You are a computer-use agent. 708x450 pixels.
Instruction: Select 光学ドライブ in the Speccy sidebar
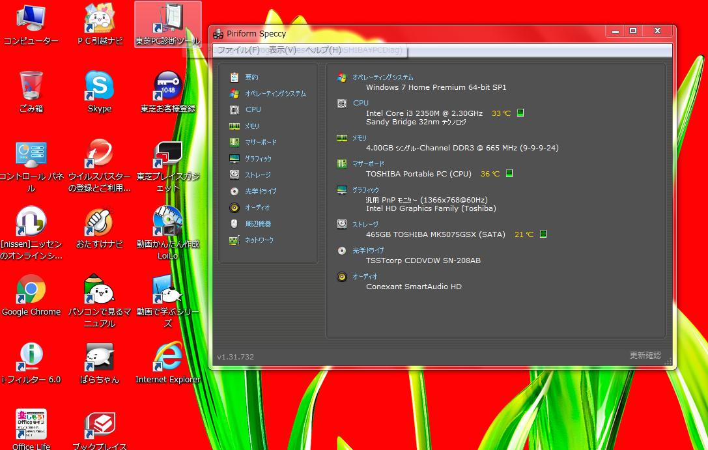pyautogui.click(x=260, y=191)
